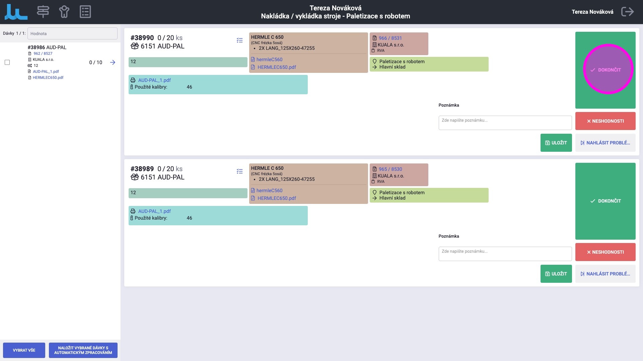643x361 pixels.
Task: Click NALOŽIT VYBRANÉ DÁVKY S AUTOMATICKÝM ZPRACOVÁNÍM
Action: [83, 350]
